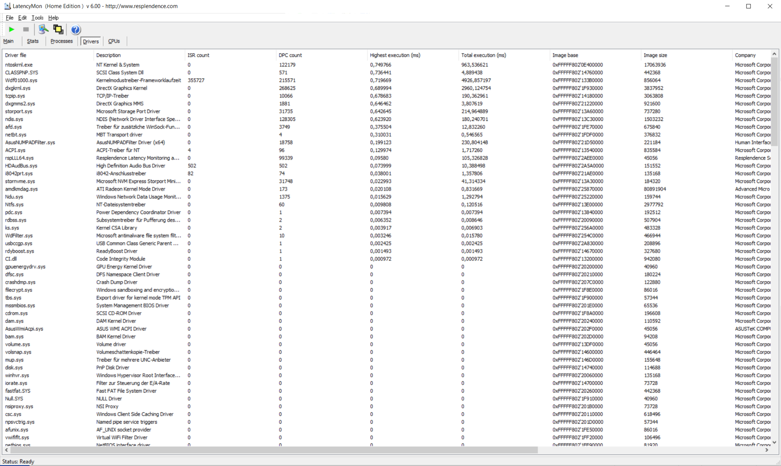Sort by Driver file column header

pyautogui.click(x=15, y=55)
